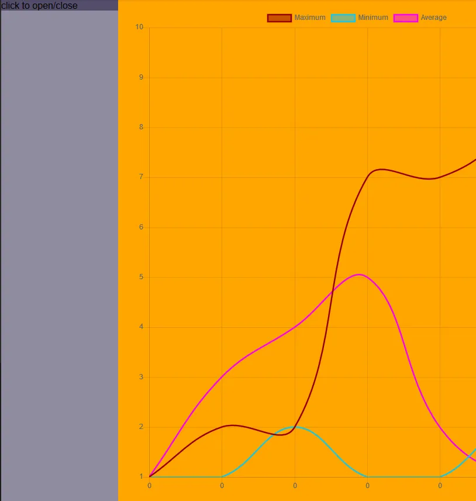Click the Maximum curve bend just above 7
The width and height of the screenshot is (476, 501).
381,169
